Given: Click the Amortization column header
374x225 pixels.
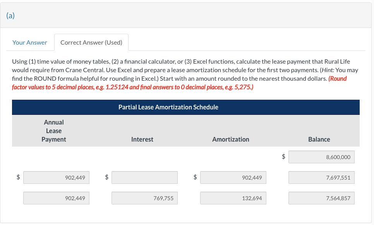Looking at the screenshot, I should [x=230, y=139].
